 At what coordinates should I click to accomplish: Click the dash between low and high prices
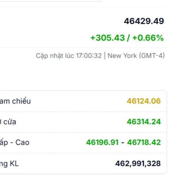123,143
